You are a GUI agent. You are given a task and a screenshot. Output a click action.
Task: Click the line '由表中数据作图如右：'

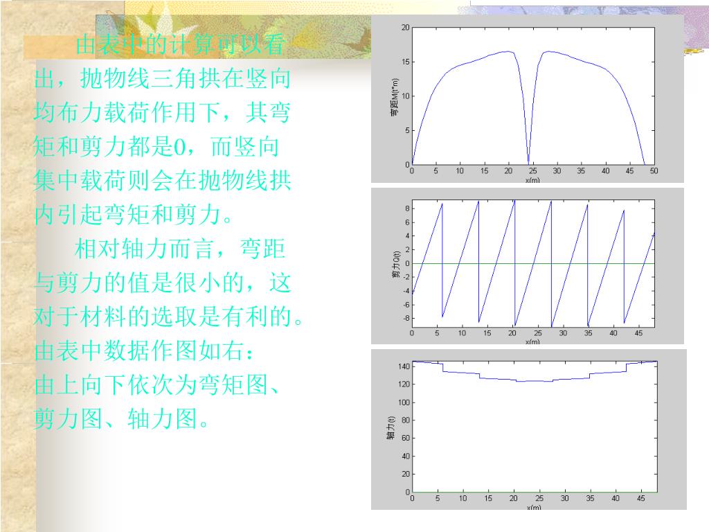point(144,351)
